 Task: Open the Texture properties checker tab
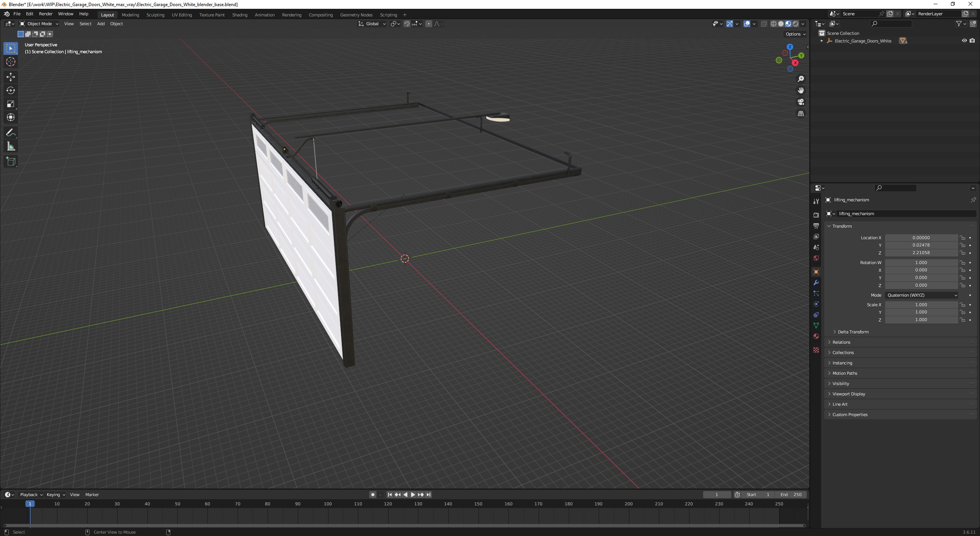tap(816, 350)
